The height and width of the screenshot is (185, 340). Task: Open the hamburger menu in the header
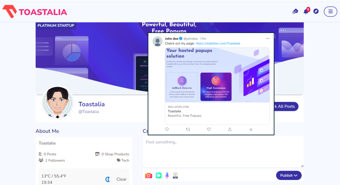[x=330, y=11]
